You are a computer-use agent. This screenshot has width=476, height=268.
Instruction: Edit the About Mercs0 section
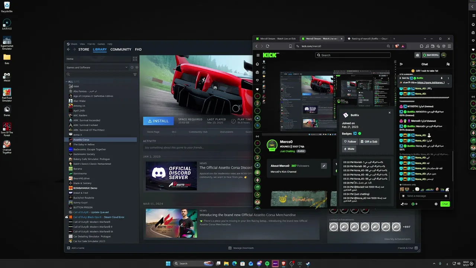(324, 166)
